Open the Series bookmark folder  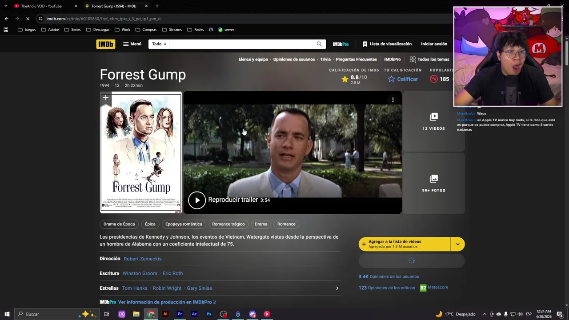coord(72,30)
